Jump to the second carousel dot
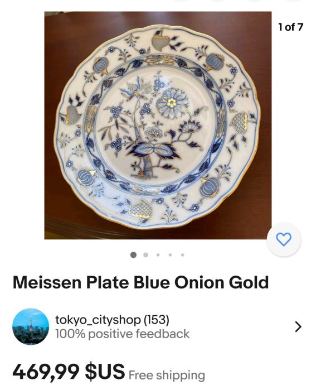The height and width of the screenshot is (385, 316). [145, 255]
